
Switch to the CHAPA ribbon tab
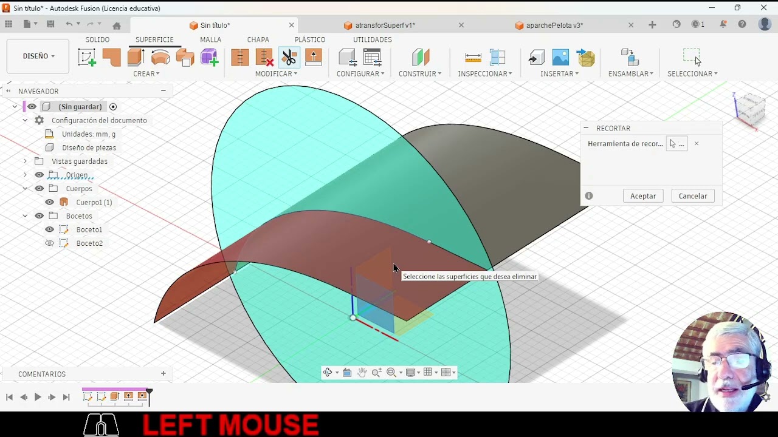[x=258, y=39]
